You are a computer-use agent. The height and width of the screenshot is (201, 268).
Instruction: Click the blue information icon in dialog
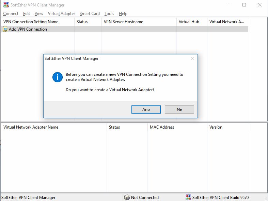(58, 77)
